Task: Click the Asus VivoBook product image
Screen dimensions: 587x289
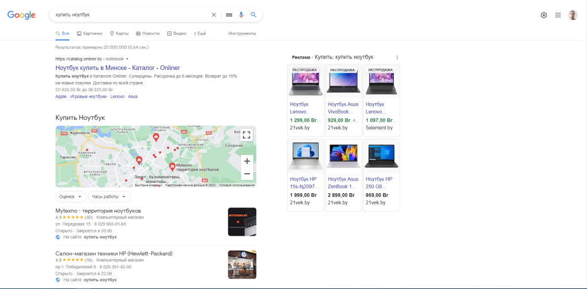Action: 343,83
